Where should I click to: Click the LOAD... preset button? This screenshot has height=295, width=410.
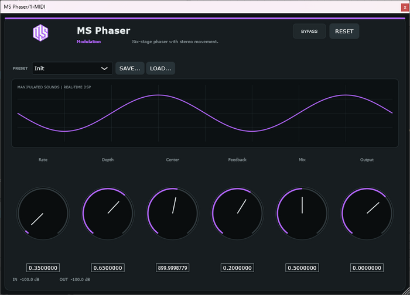click(x=160, y=68)
